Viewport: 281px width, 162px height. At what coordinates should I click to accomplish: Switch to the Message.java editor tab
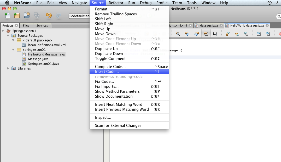[x=209, y=26]
